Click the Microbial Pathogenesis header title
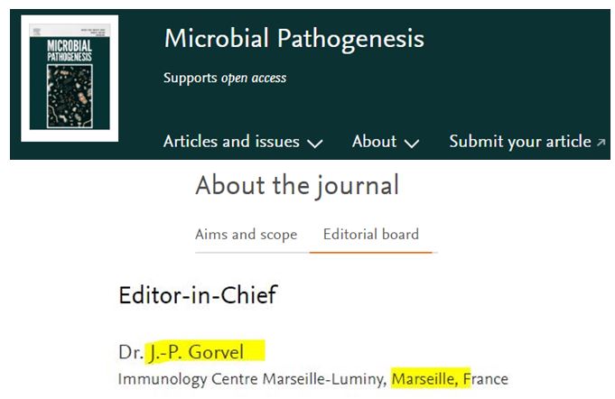Image resolution: width=615 pixels, height=399 pixels. 294,39
